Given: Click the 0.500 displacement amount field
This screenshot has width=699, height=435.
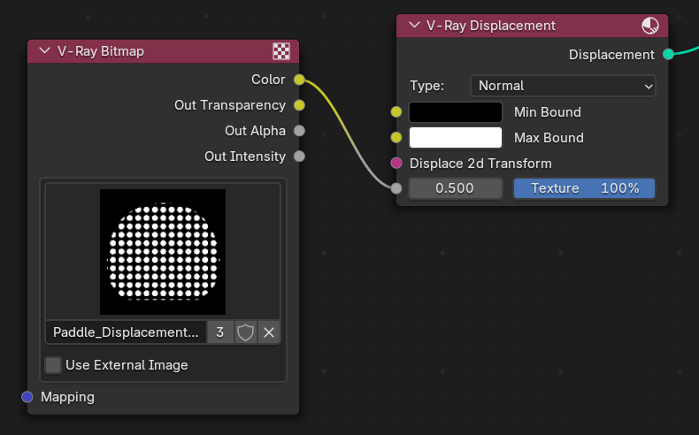Looking at the screenshot, I should pyautogui.click(x=455, y=188).
